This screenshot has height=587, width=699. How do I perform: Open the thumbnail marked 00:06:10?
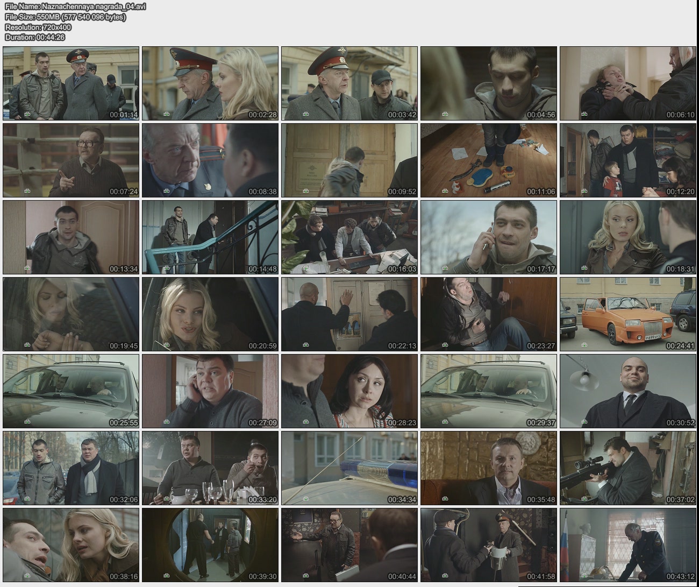pos(627,83)
